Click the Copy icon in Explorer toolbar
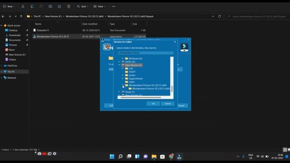The image size is (290, 163). tap(32, 6)
